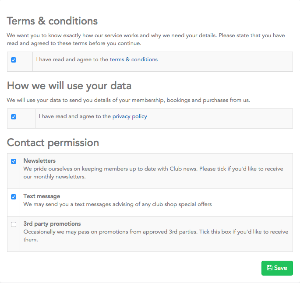The image size is (300, 283).
Task: Click the How we will use your data heading
Action: click(69, 85)
